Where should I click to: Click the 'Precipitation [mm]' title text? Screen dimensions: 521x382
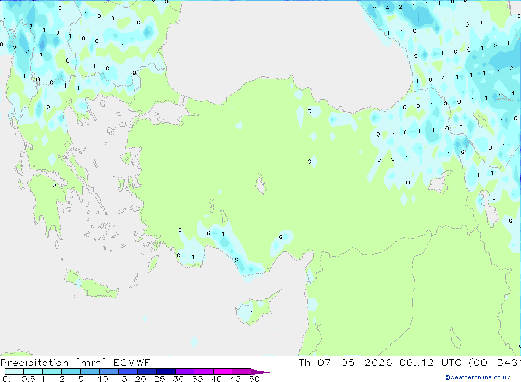tap(53, 363)
